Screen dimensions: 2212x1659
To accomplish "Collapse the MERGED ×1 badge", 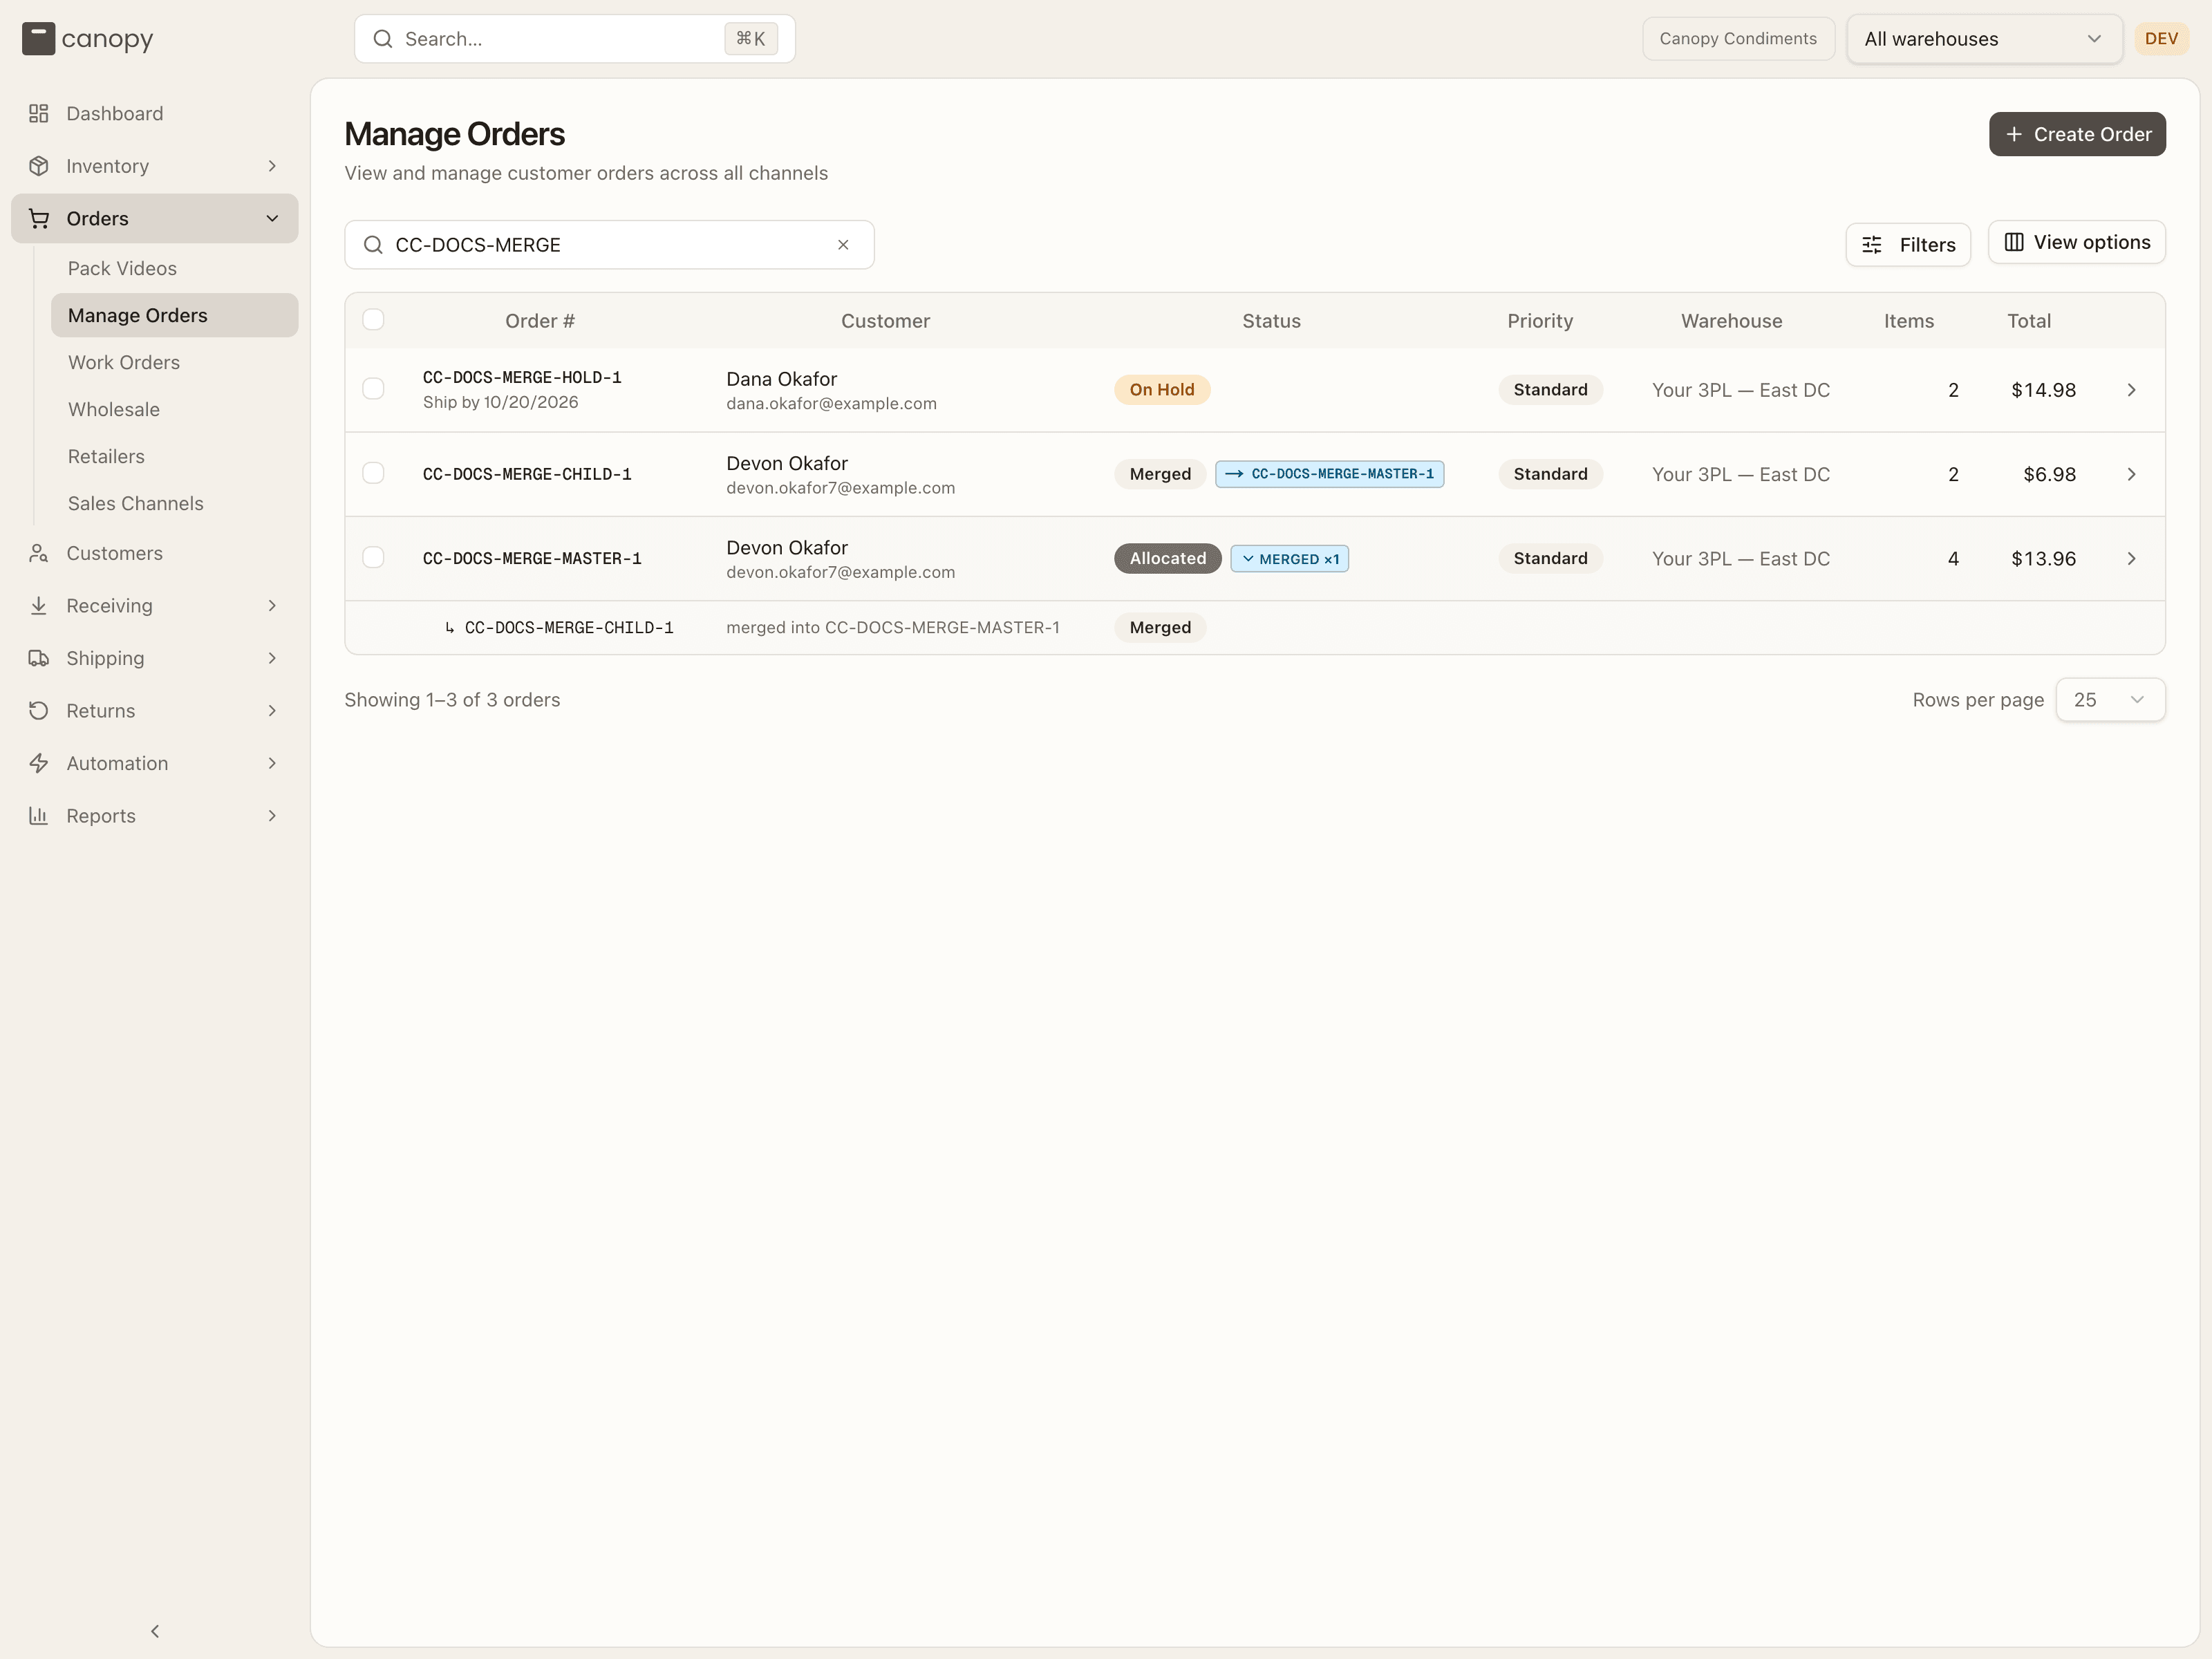I will point(1289,559).
